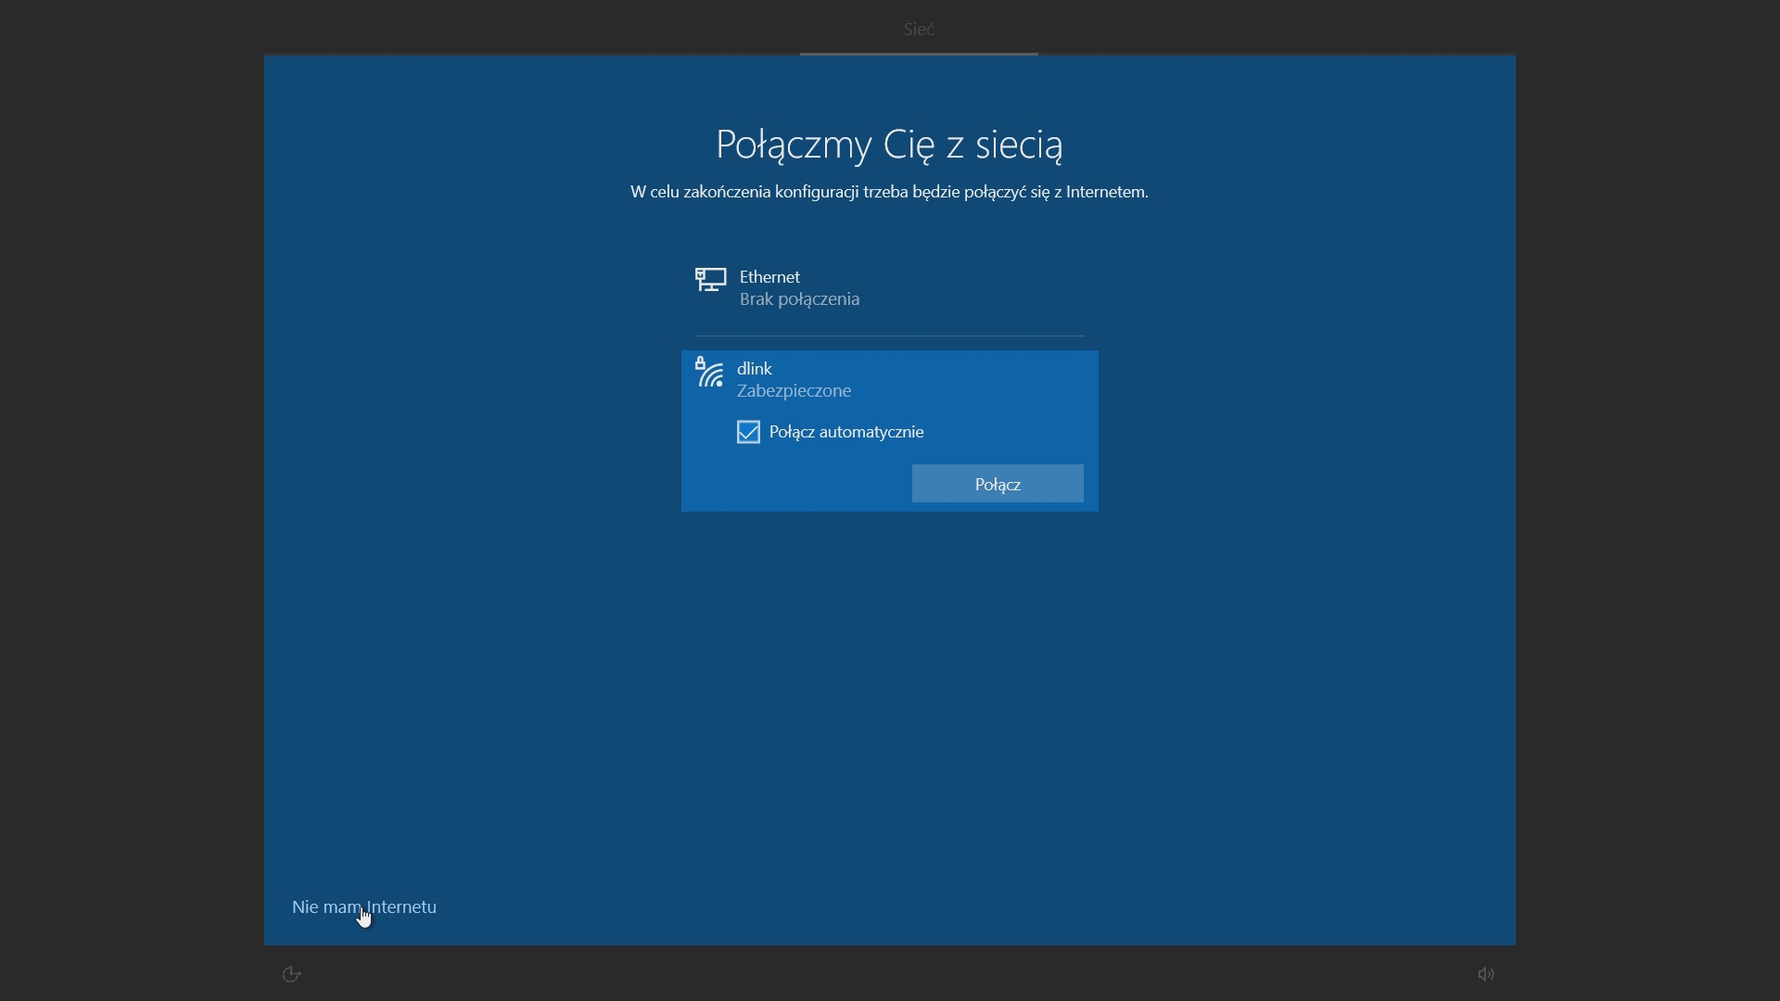The image size is (1780, 1001).
Task: Click the Ethernet network icon
Action: (x=710, y=279)
